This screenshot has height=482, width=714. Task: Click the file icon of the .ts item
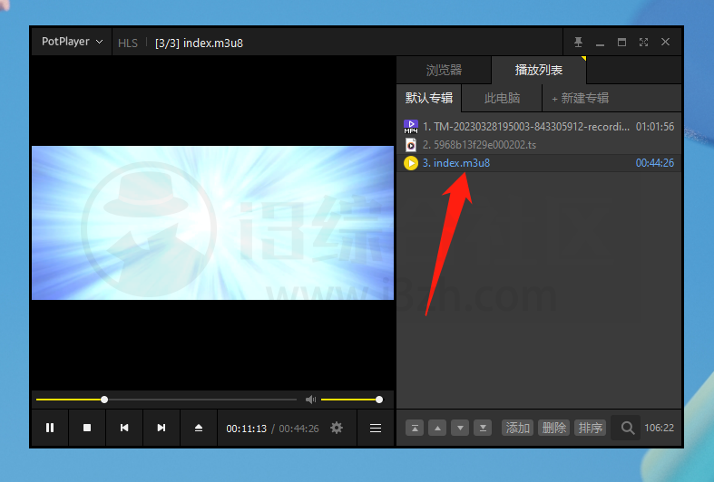[411, 145]
